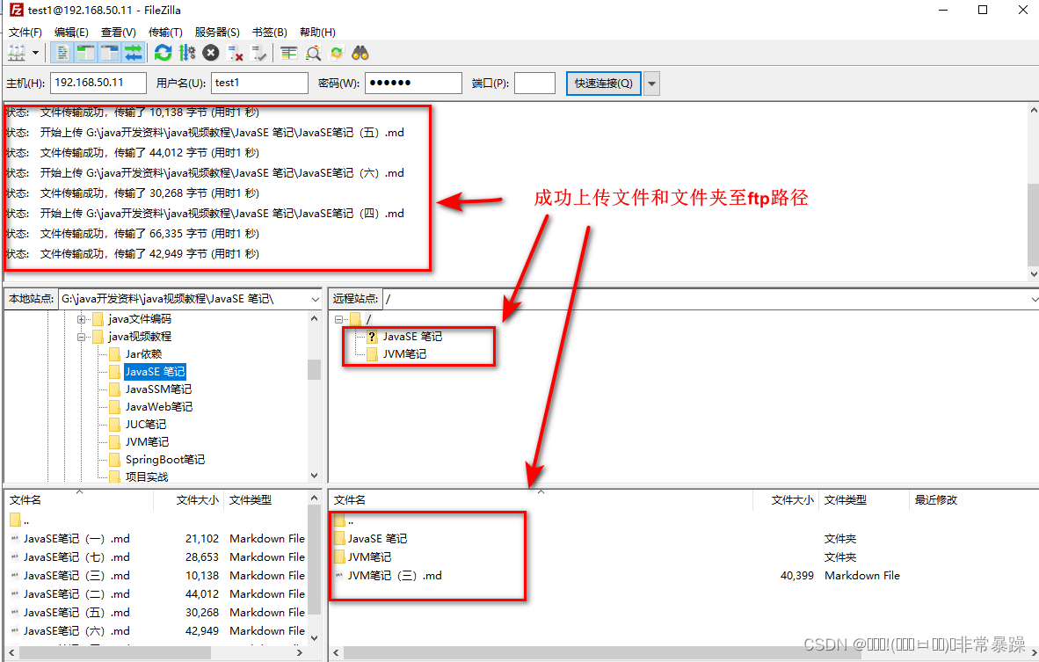Search for files using the binoculars icon

pos(360,52)
